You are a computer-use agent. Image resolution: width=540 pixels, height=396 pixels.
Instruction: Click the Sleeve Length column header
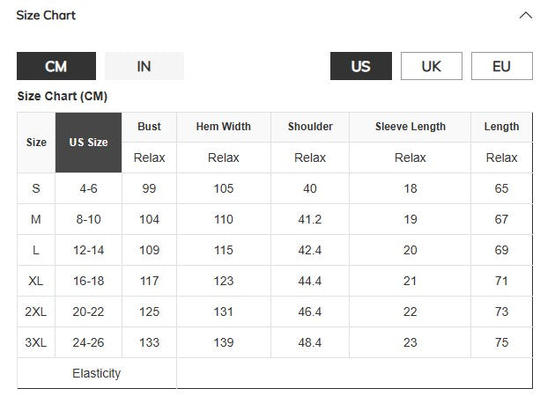coord(411,127)
